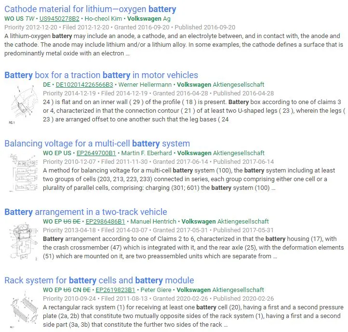
Task: Open patent number EP2649700B1 link
Action: coord(96,153)
